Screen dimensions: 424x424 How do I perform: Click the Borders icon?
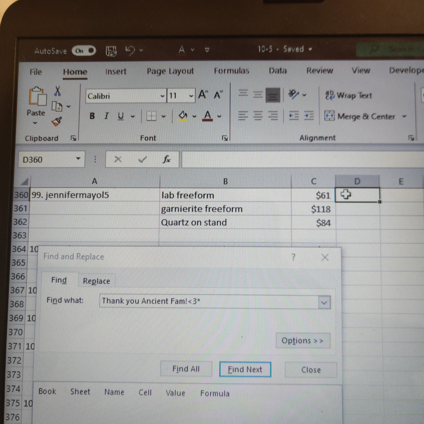[152, 116]
